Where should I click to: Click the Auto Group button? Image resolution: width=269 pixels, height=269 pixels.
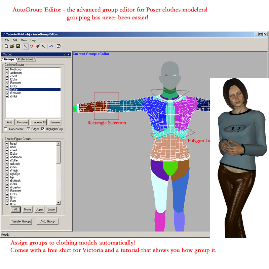[47, 222]
